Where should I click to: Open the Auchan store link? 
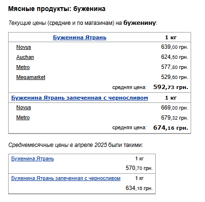tap(25, 57)
